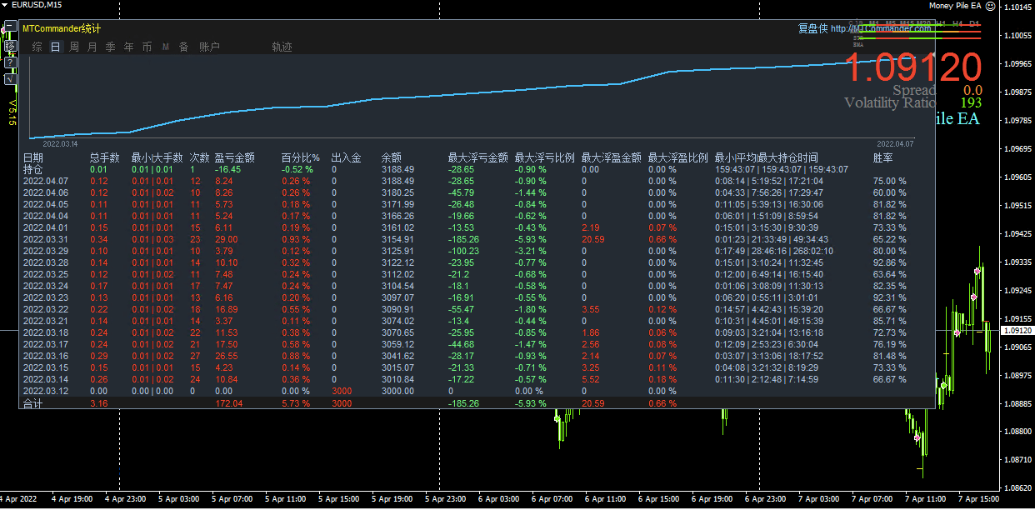Click the 日期 date column header

[32, 157]
